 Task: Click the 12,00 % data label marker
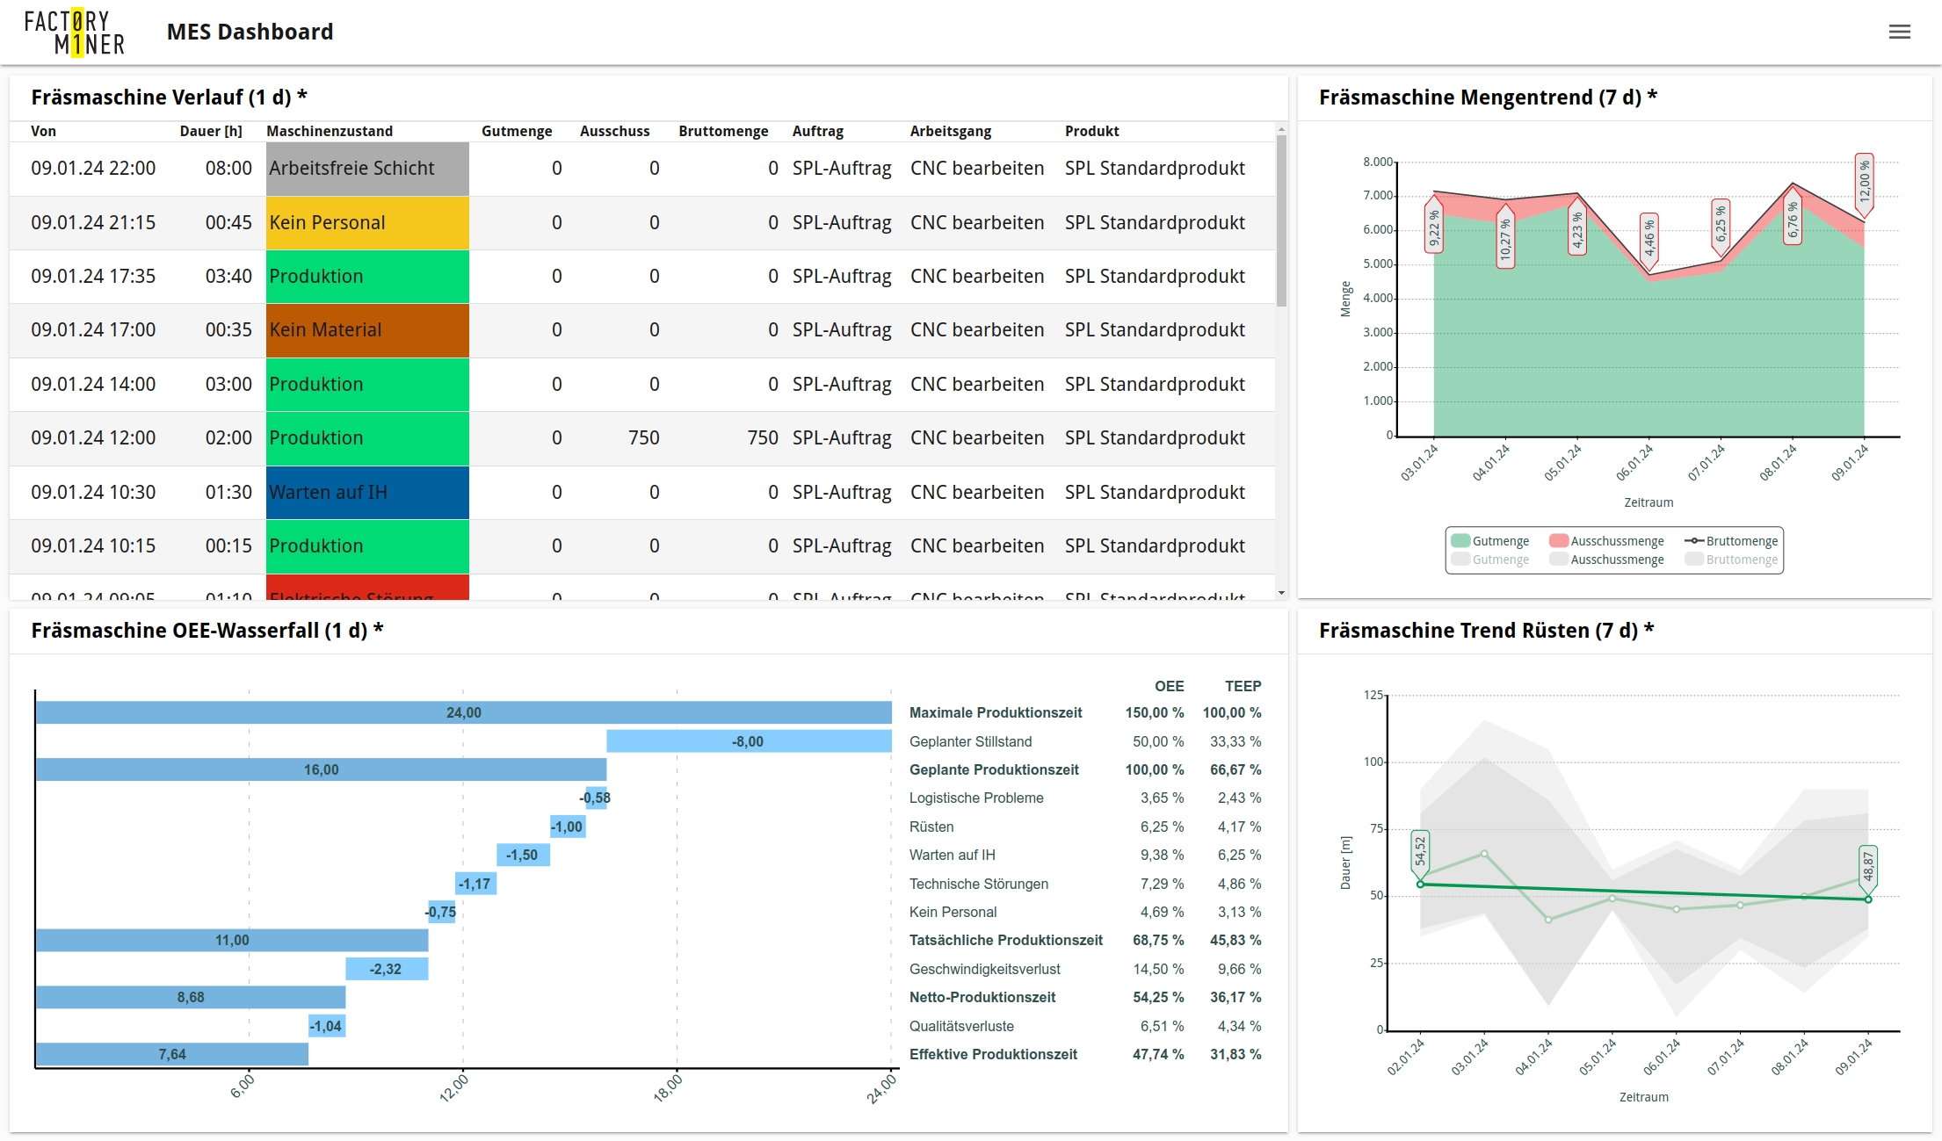click(1864, 183)
